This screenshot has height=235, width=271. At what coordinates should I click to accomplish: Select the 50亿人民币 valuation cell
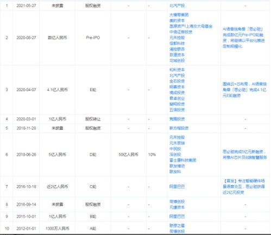[x=128, y=155]
